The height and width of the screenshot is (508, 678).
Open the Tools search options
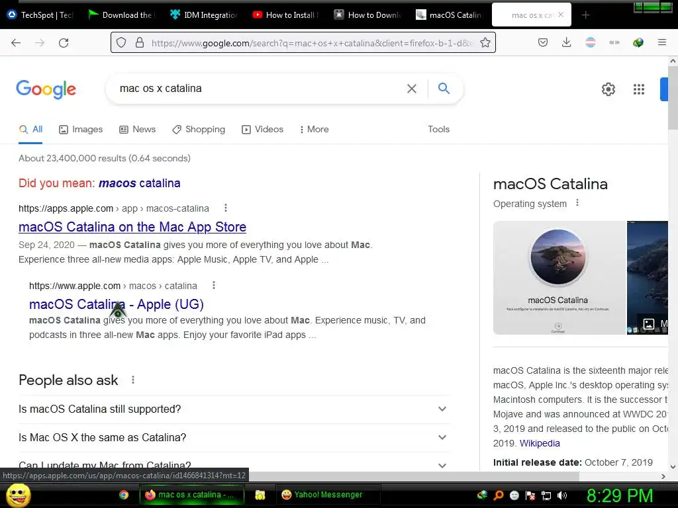[x=438, y=129]
